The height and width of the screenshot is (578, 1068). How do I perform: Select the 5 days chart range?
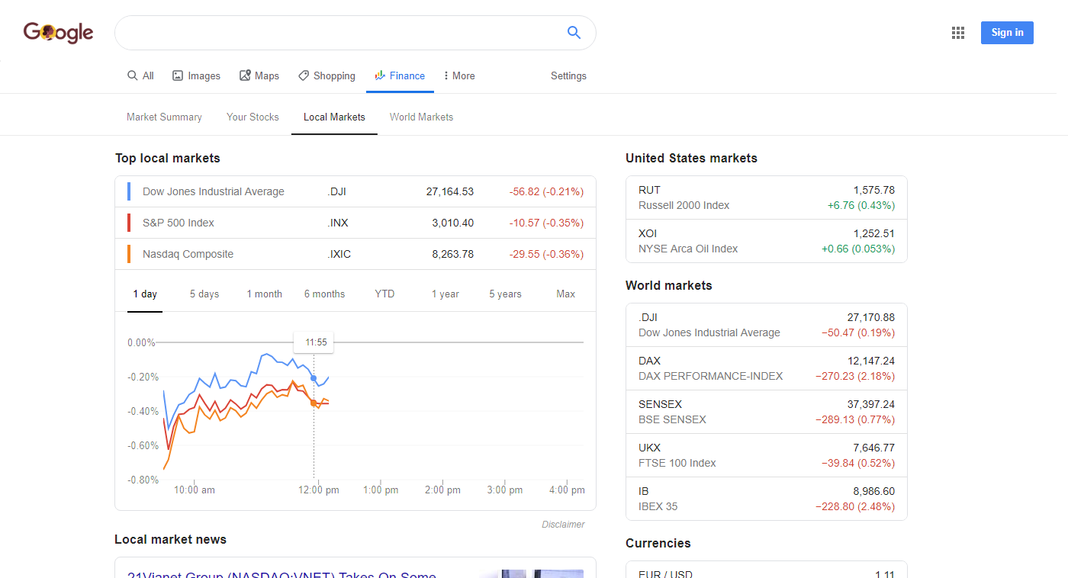[x=204, y=294]
